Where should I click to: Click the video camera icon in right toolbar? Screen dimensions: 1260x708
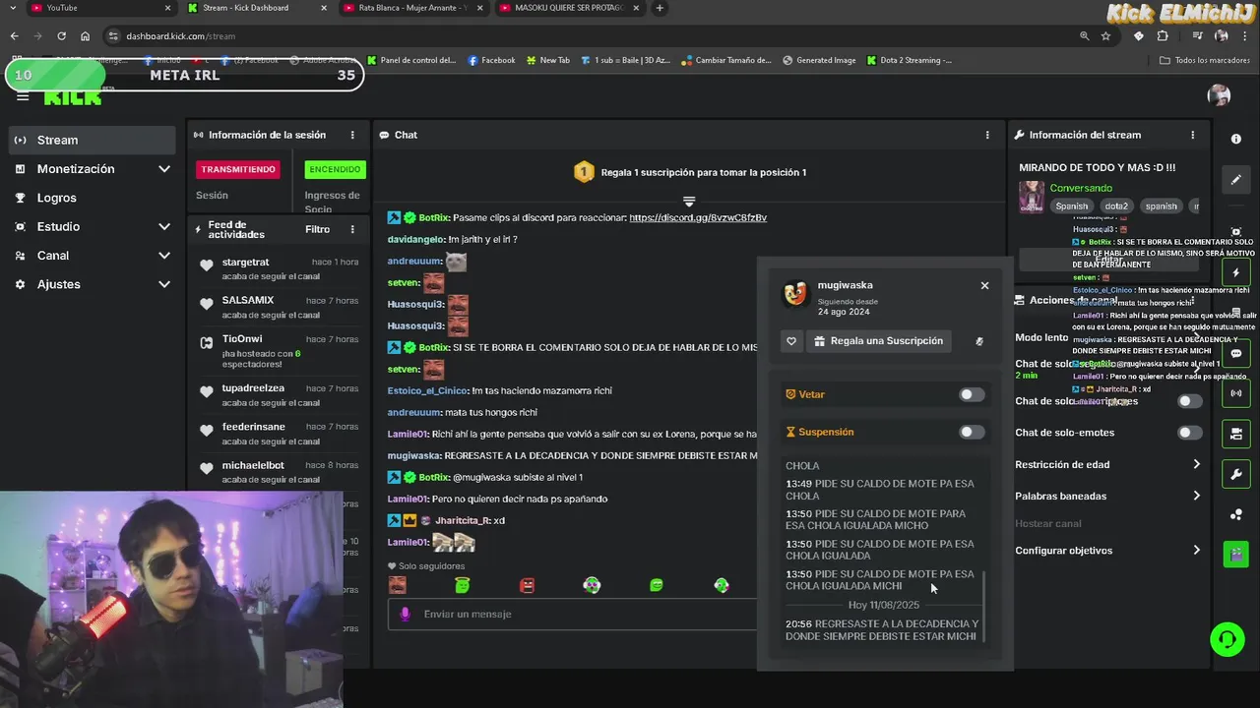1236,434
